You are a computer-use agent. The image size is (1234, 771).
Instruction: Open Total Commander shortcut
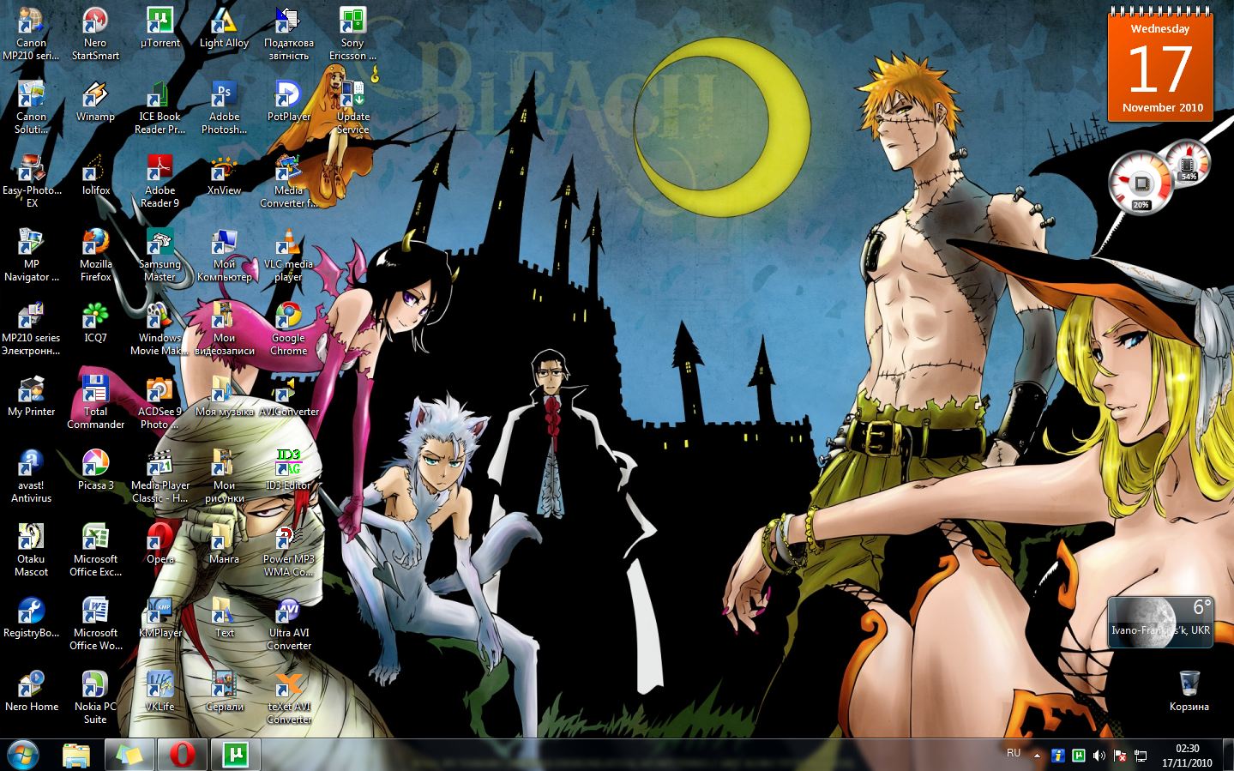(x=95, y=403)
